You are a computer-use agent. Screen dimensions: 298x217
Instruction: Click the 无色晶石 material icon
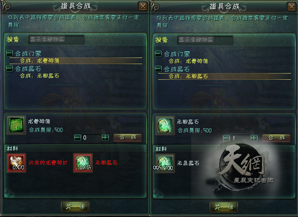click(165, 163)
